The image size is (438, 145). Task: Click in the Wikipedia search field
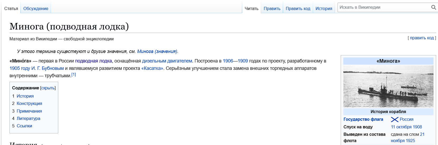coord(384,7)
